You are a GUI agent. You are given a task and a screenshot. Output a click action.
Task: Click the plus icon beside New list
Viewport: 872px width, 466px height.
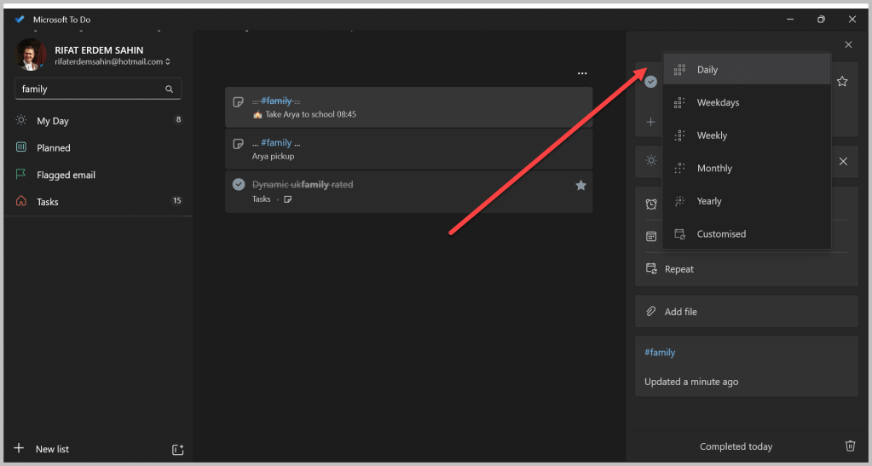19,448
